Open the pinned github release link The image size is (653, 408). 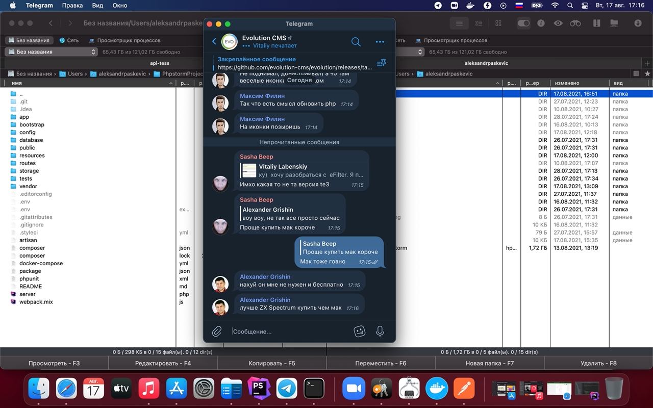coord(295,67)
